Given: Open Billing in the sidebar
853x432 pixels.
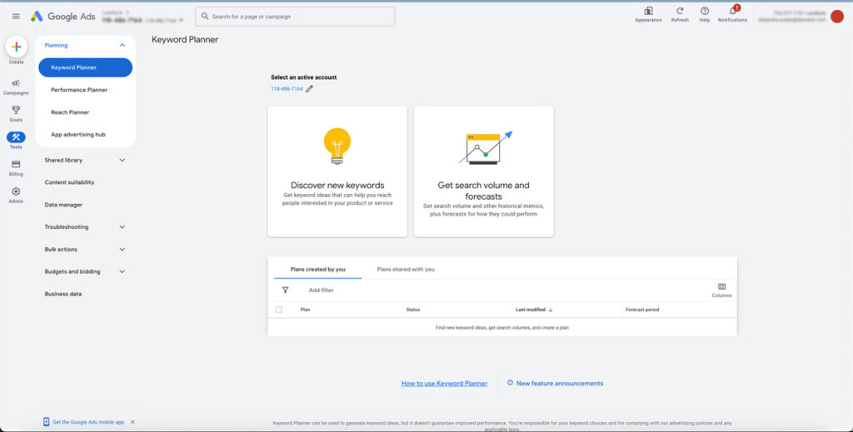Looking at the screenshot, I should (16, 165).
